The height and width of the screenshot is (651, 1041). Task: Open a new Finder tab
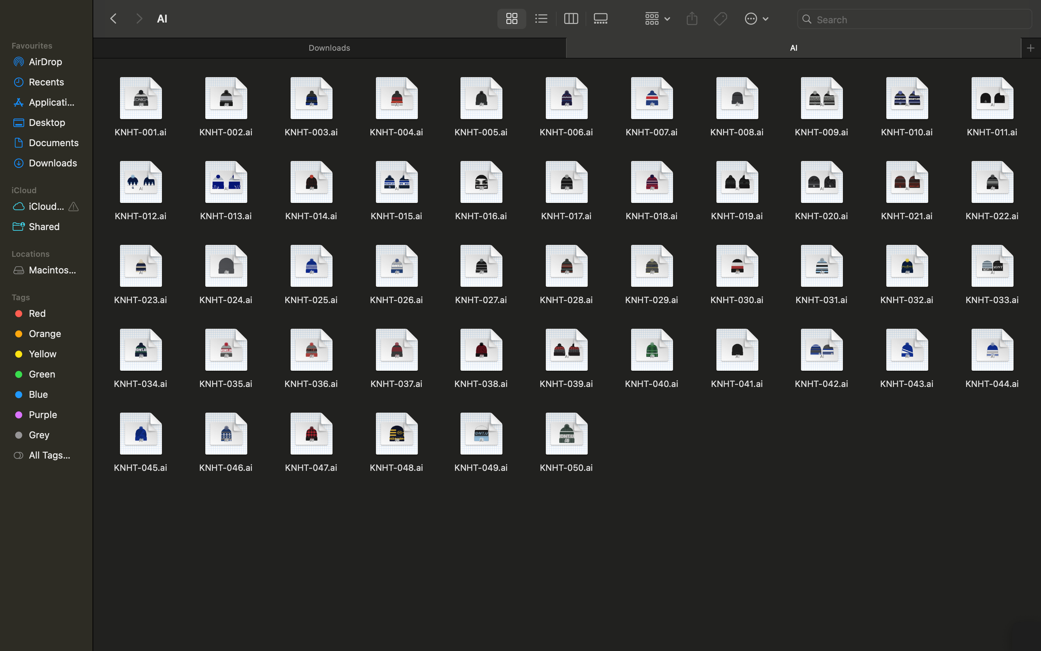tap(1030, 47)
